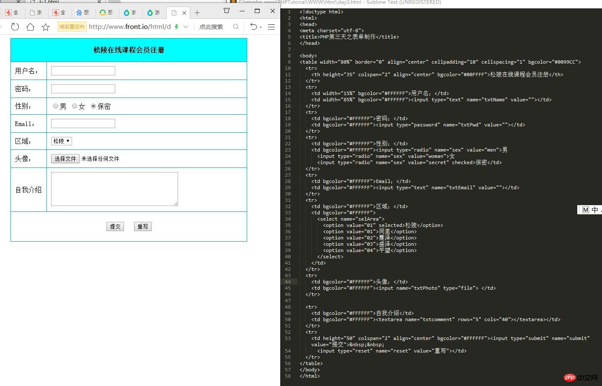The width and height of the screenshot is (602, 386).
Task: Click inside the 自我介绍 textarea
Action: [x=114, y=189]
